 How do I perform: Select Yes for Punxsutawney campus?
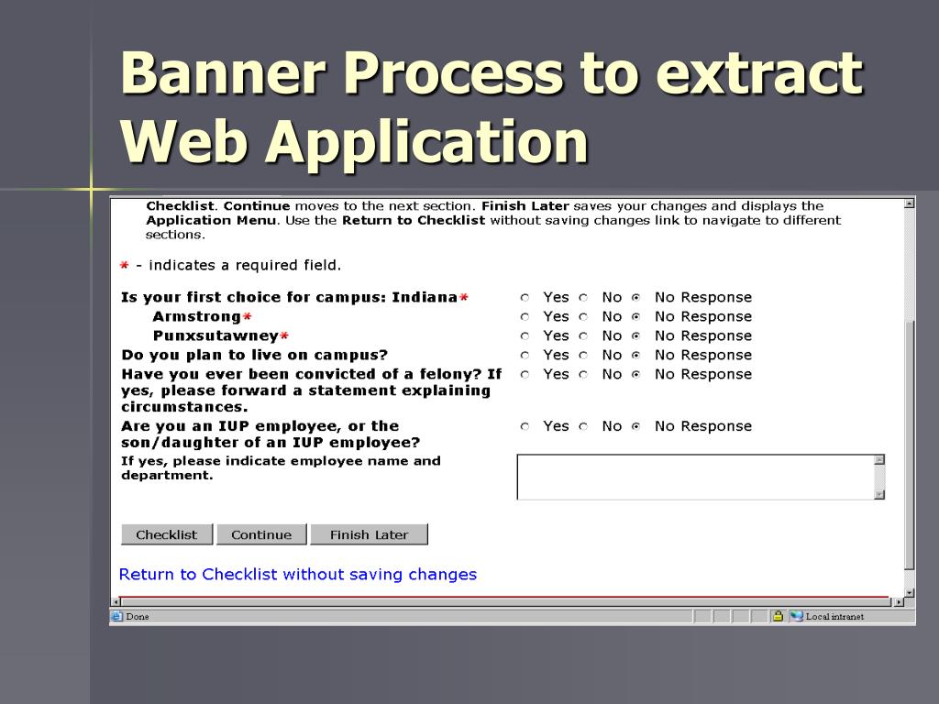click(525, 335)
